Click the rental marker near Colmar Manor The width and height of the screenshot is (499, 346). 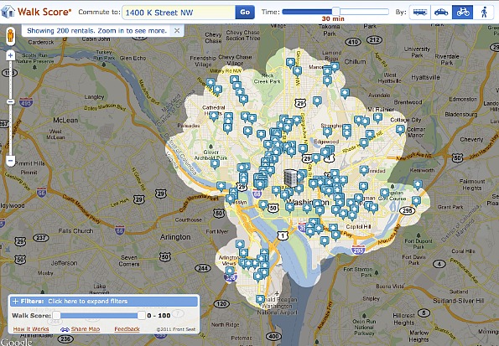click(x=400, y=130)
